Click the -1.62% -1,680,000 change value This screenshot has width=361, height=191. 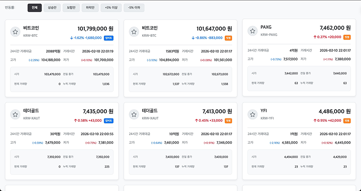pos(86,38)
